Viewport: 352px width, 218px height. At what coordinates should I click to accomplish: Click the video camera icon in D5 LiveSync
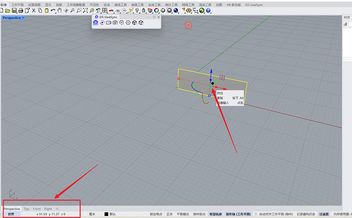click(109, 23)
